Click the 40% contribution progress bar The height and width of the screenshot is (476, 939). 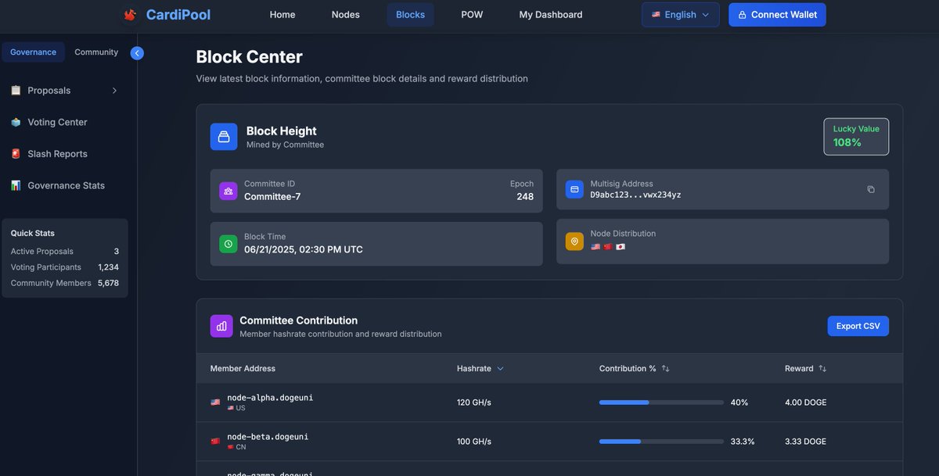point(661,403)
